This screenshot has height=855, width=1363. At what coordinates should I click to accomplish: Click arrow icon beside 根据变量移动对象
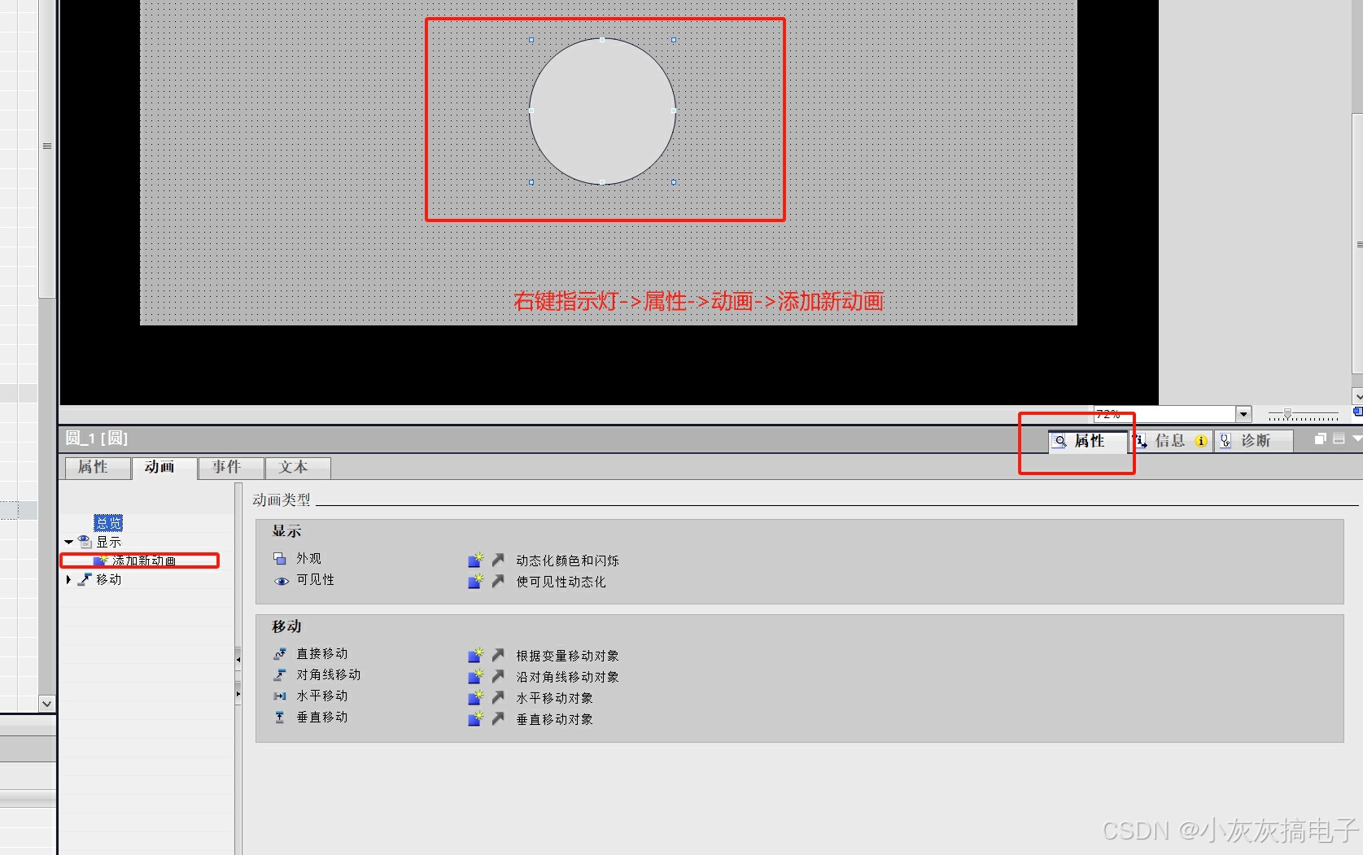tap(498, 655)
